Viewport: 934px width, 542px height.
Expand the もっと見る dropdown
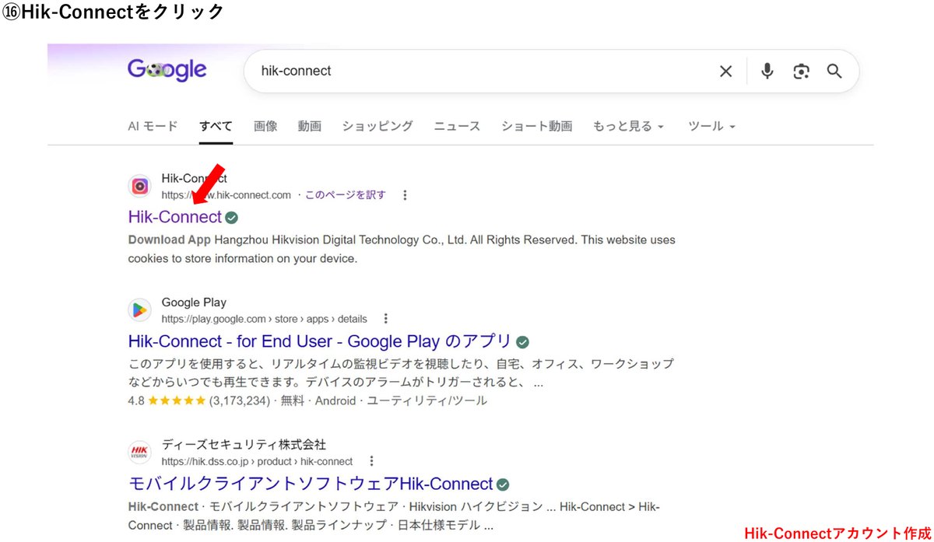pos(629,126)
